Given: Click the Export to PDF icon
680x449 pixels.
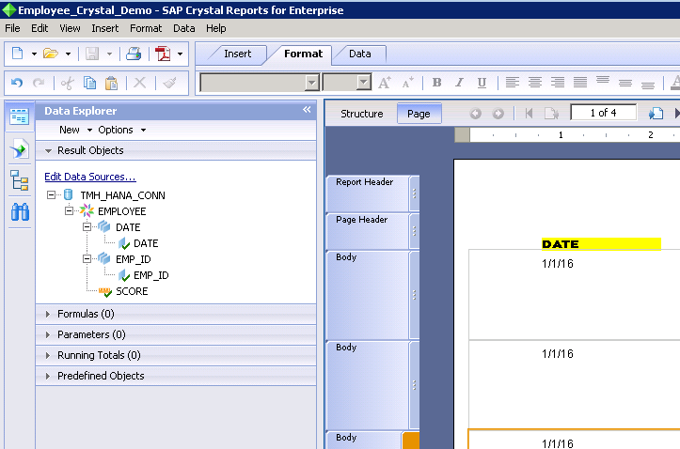Looking at the screenshot, I should tap(163, 54).
